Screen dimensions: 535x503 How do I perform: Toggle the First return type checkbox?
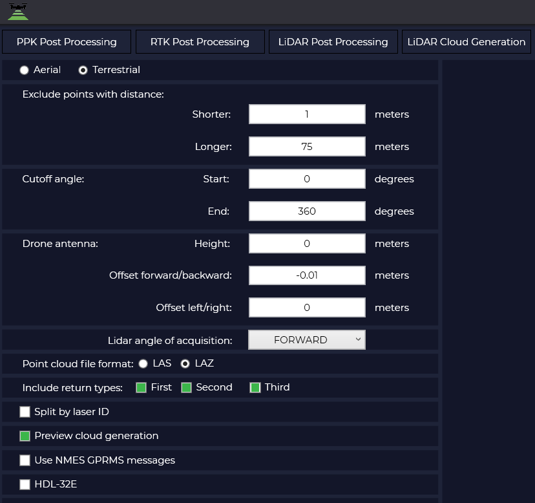coord(142,387)
